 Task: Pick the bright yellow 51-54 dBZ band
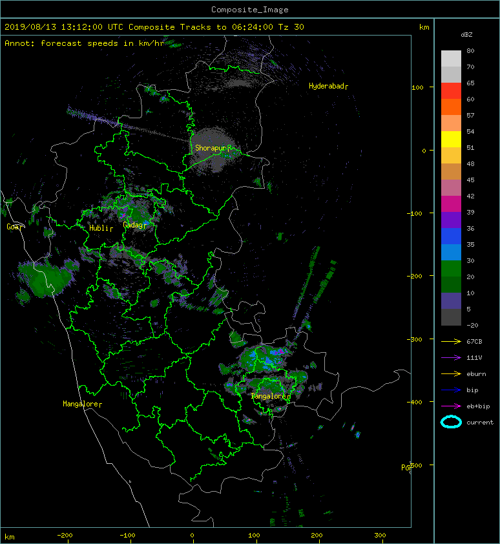pyautogui.click(x=451, y=140)
